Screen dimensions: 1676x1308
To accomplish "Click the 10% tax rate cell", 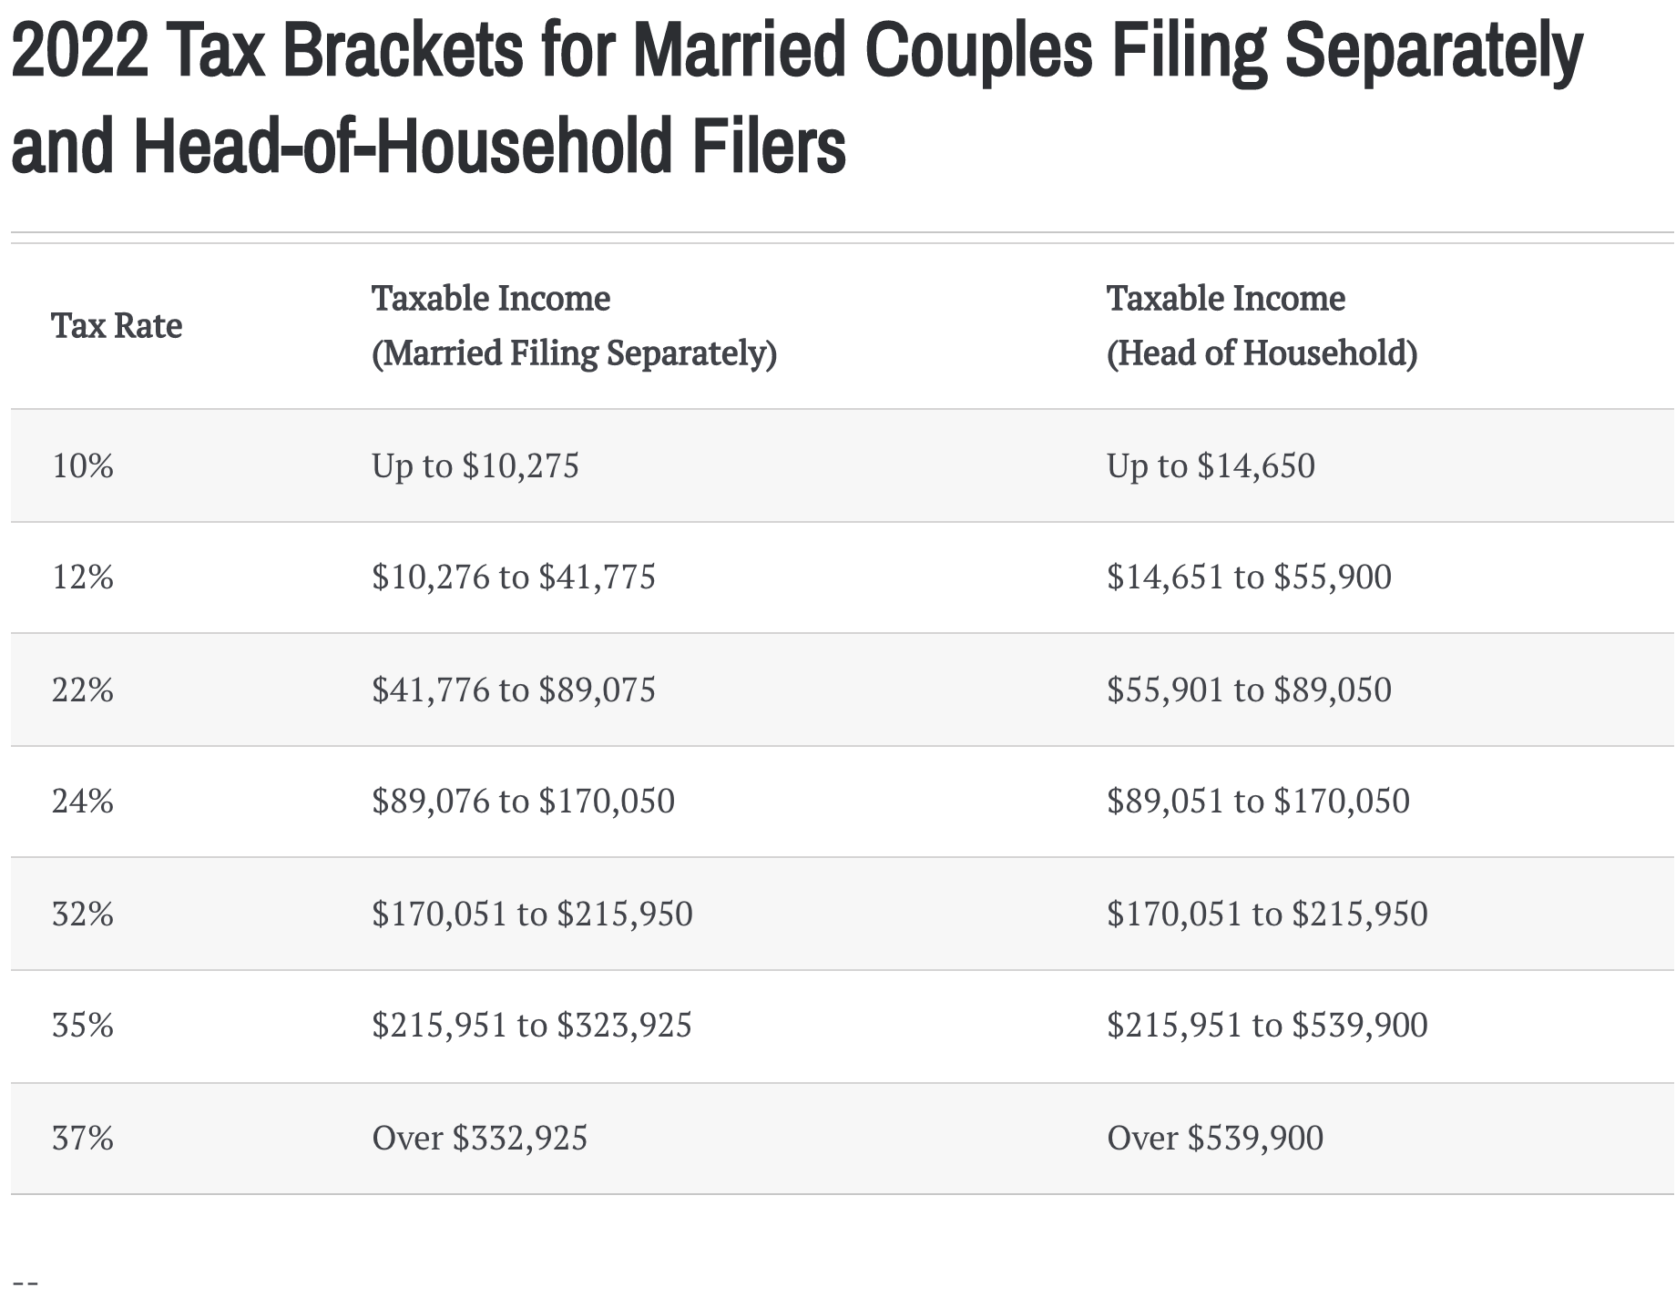I will point(83,466).
